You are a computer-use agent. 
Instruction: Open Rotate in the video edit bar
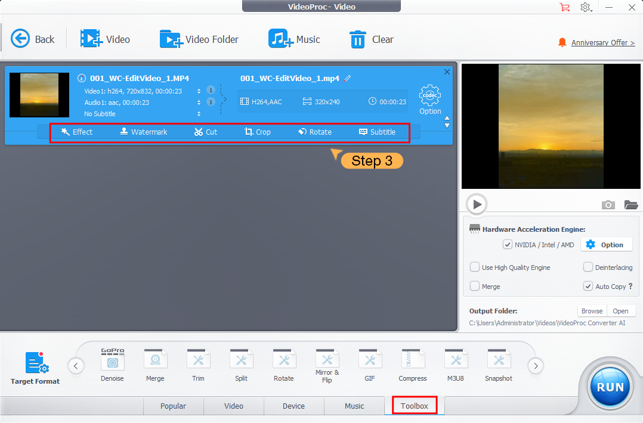[315, 132]
